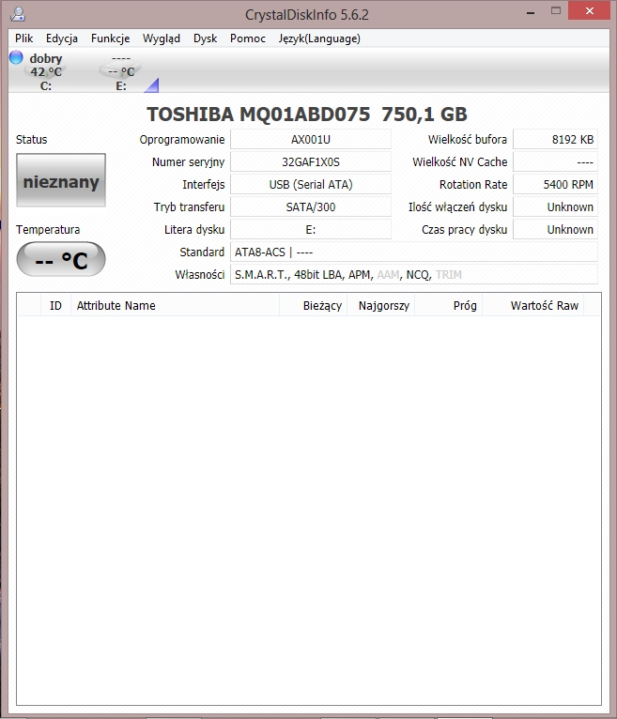This screenshot has height=719, width=617.
Task: Click the Czas pracy dysku label
Action: point(464,229)
